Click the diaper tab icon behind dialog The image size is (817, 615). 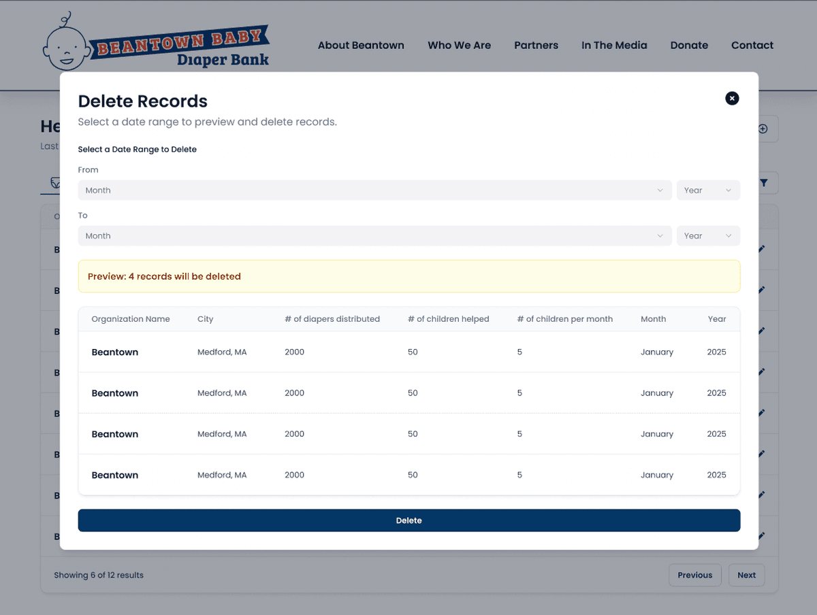point(54,183)
